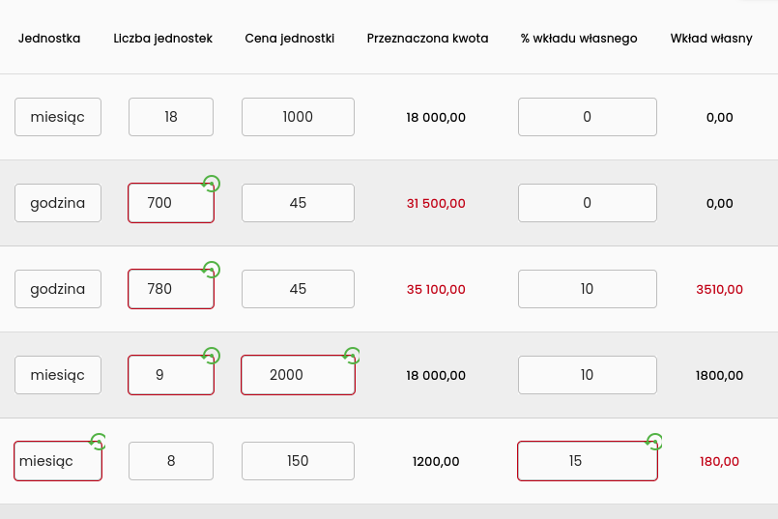This screenshot has width=778, height=519.
Task: Focus the unit price field showing 150
Action: pos(298,461)
